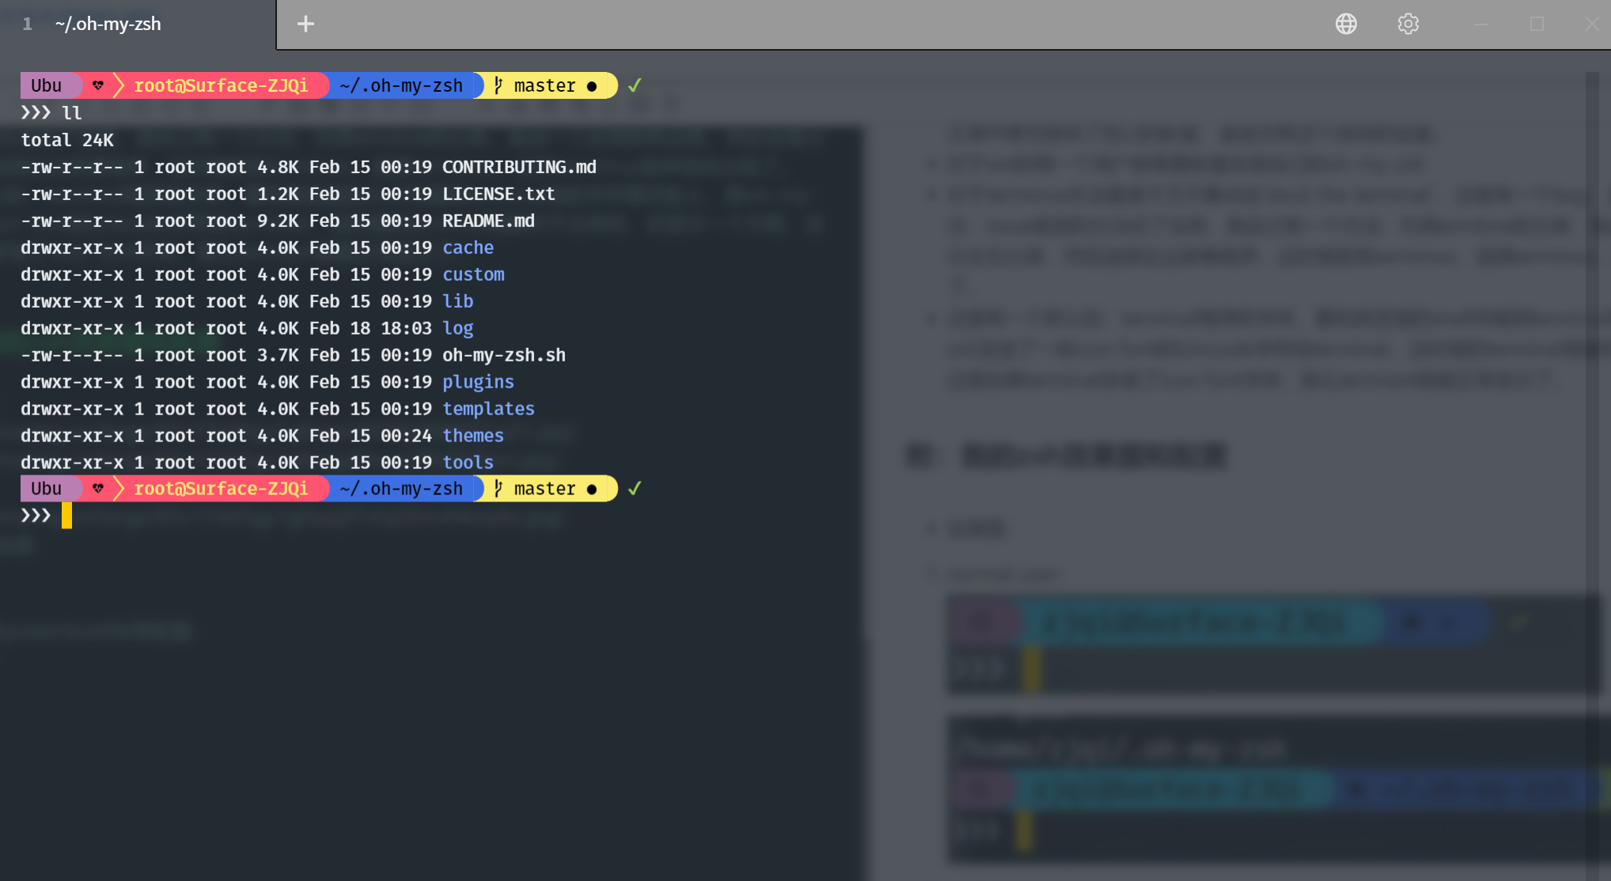1611x881 pixels.
Task: Click the typed 'll' command text
Action: (x=72, y=113)
